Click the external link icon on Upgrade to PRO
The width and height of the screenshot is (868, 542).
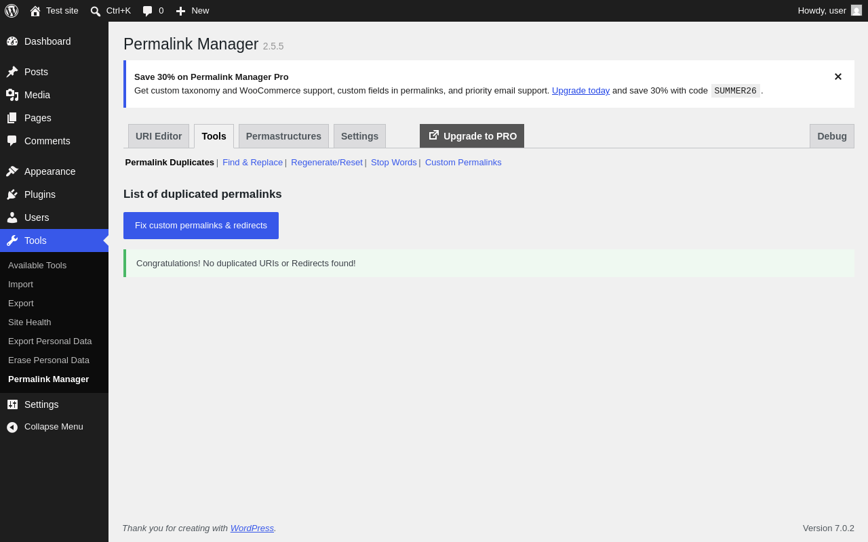tap(434, 135)
